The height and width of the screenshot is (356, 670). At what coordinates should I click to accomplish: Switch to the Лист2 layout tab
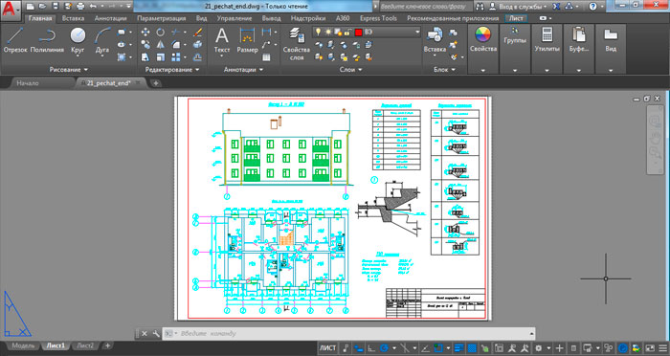tap(84, 345)
